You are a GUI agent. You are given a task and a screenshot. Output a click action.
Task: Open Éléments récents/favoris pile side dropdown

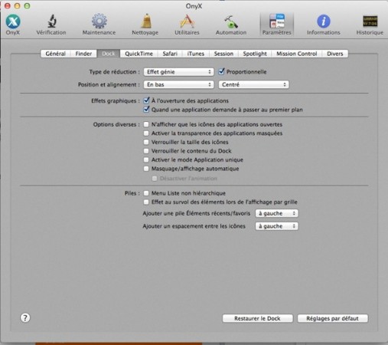tap(276, 213)
